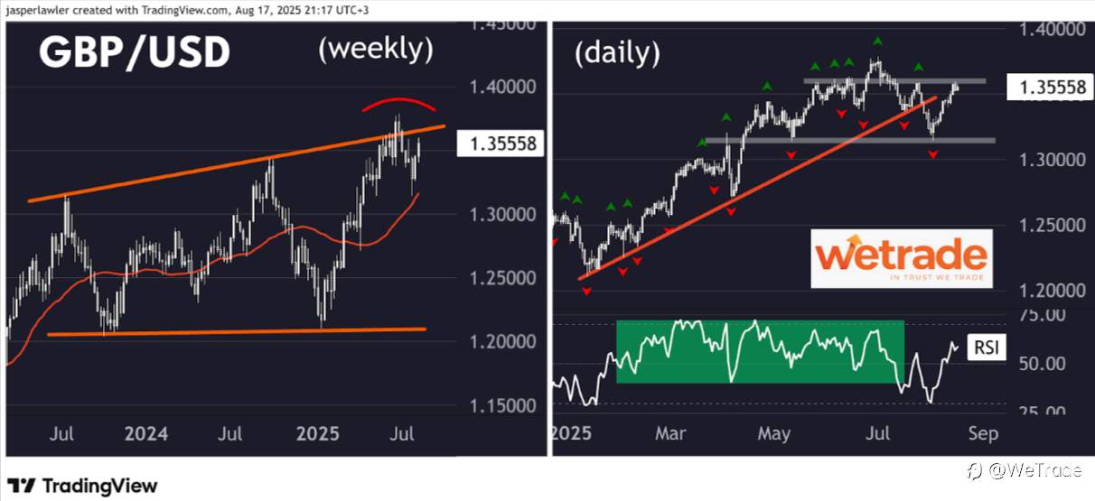Click the WeTrade watermark icon at bottom right
Image resolution: width=1095 pixels, height=501 pixels.
tap(974, 471)
